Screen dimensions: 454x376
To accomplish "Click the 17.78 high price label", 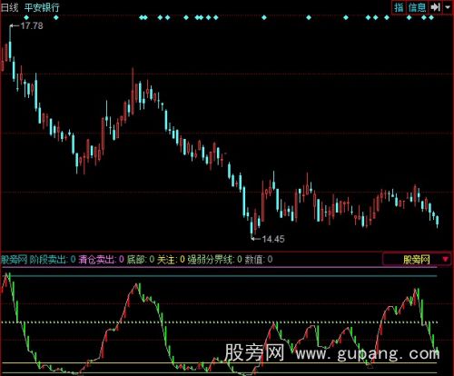I will [x=32, y=26].
